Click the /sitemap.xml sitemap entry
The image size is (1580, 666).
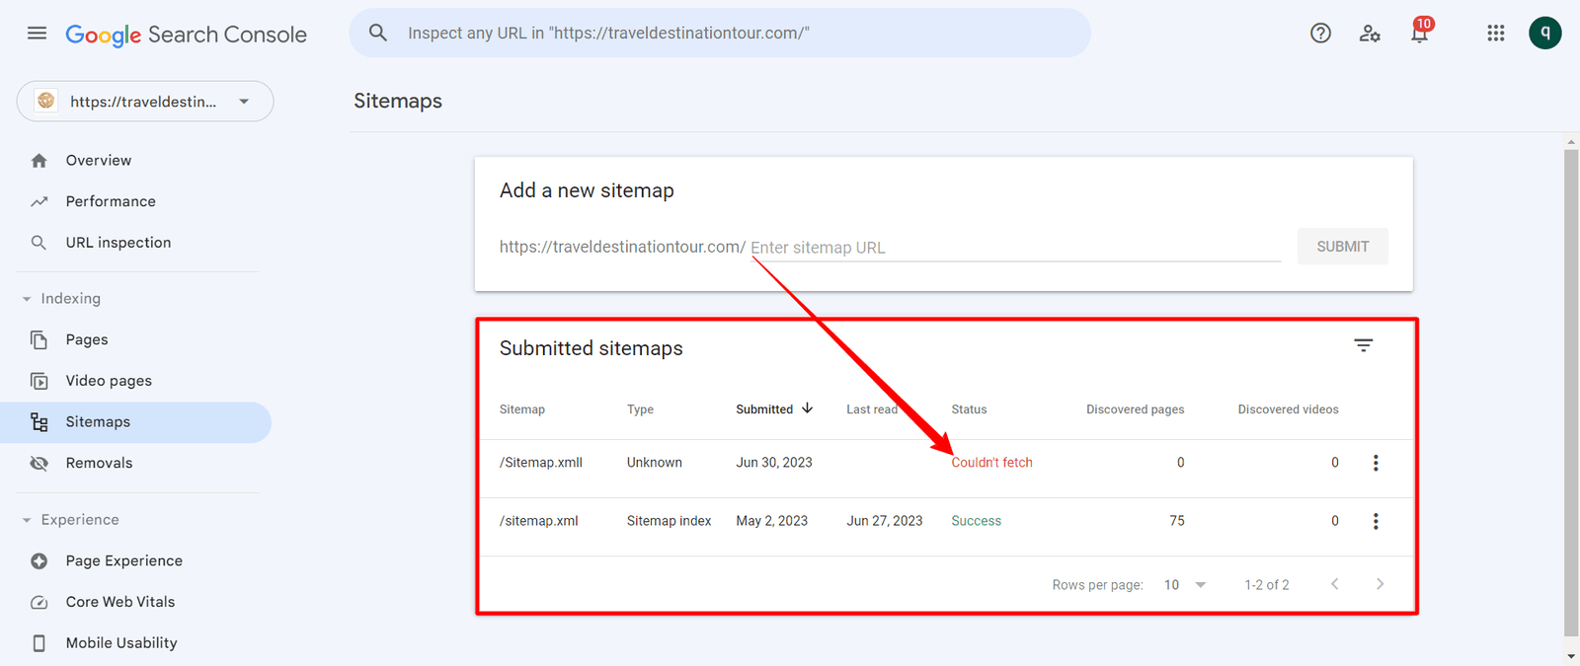(539, 520)
